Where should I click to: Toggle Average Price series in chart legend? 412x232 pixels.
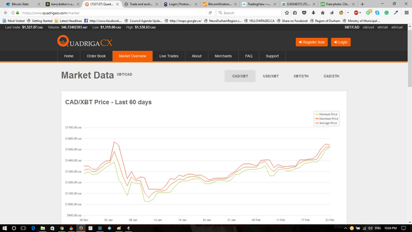[326, 123]
